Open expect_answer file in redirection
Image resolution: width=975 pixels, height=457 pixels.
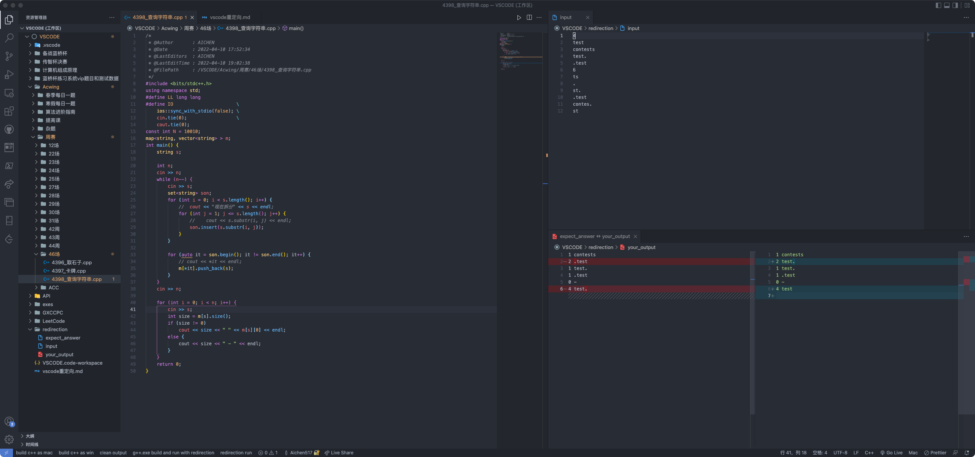[x=69, y=338]
